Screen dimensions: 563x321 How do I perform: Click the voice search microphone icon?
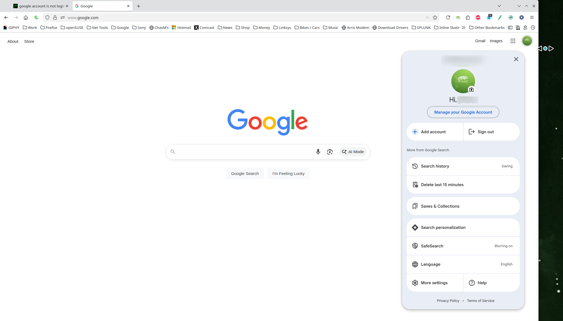(318, 152)
